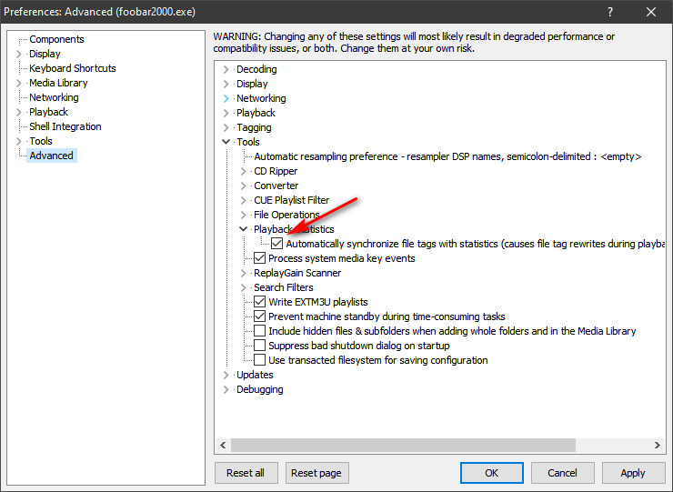Select the Updates label

click(255, 375)
